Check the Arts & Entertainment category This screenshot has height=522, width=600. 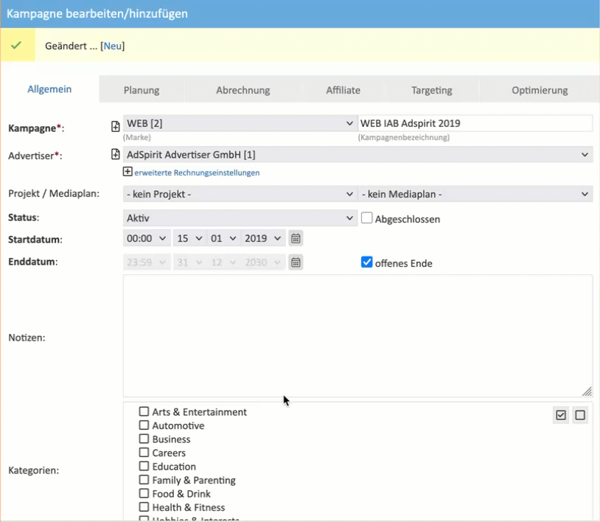pos(144,411)
